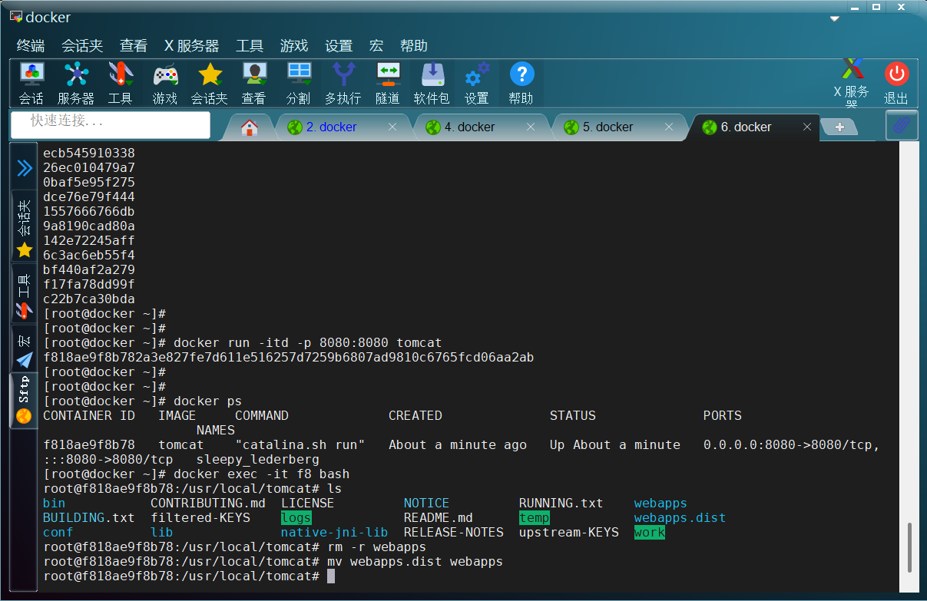927x601 pixels.
Task: Click the 服务器 (Servers) toolbar icon
Action: (x=76, y=84)
